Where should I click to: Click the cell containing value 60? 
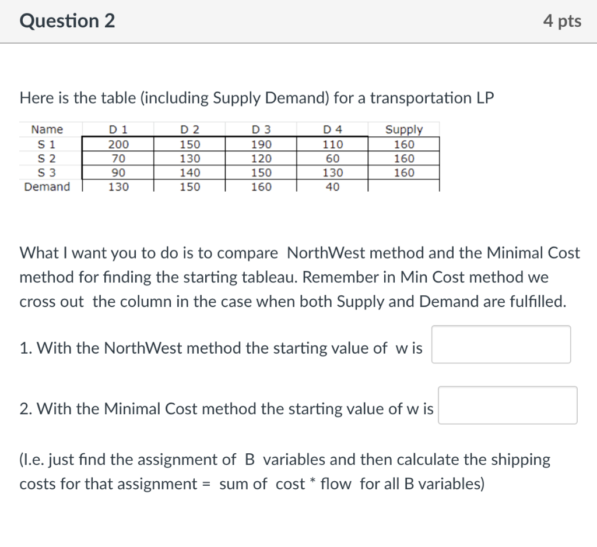pos(332,158)
